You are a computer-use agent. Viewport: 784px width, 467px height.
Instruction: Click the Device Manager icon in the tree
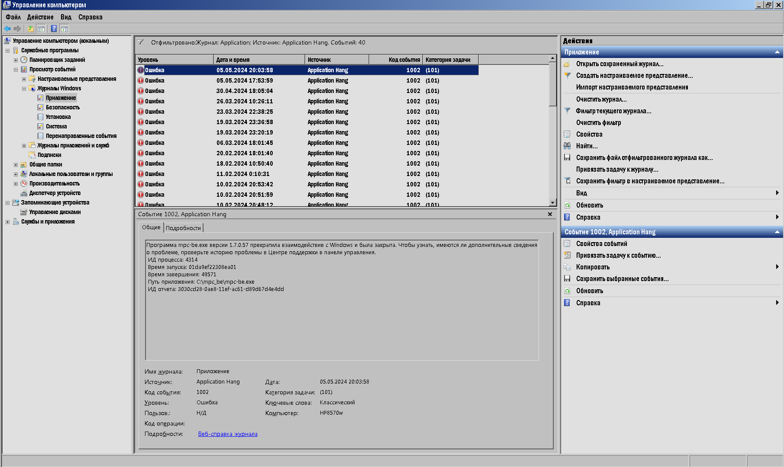tap(24, 193)
